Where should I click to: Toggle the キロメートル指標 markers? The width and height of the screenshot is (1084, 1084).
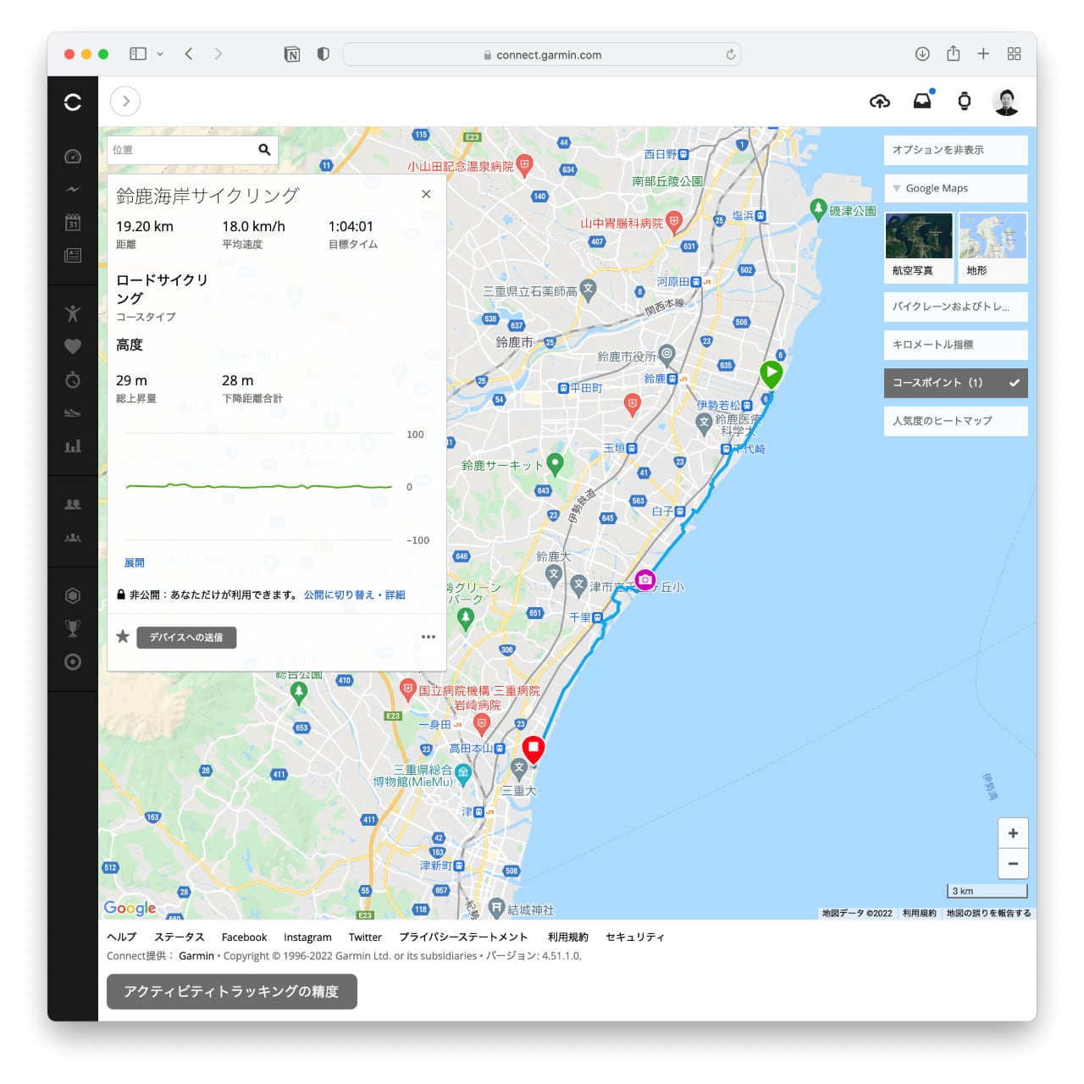coord(955,345)
